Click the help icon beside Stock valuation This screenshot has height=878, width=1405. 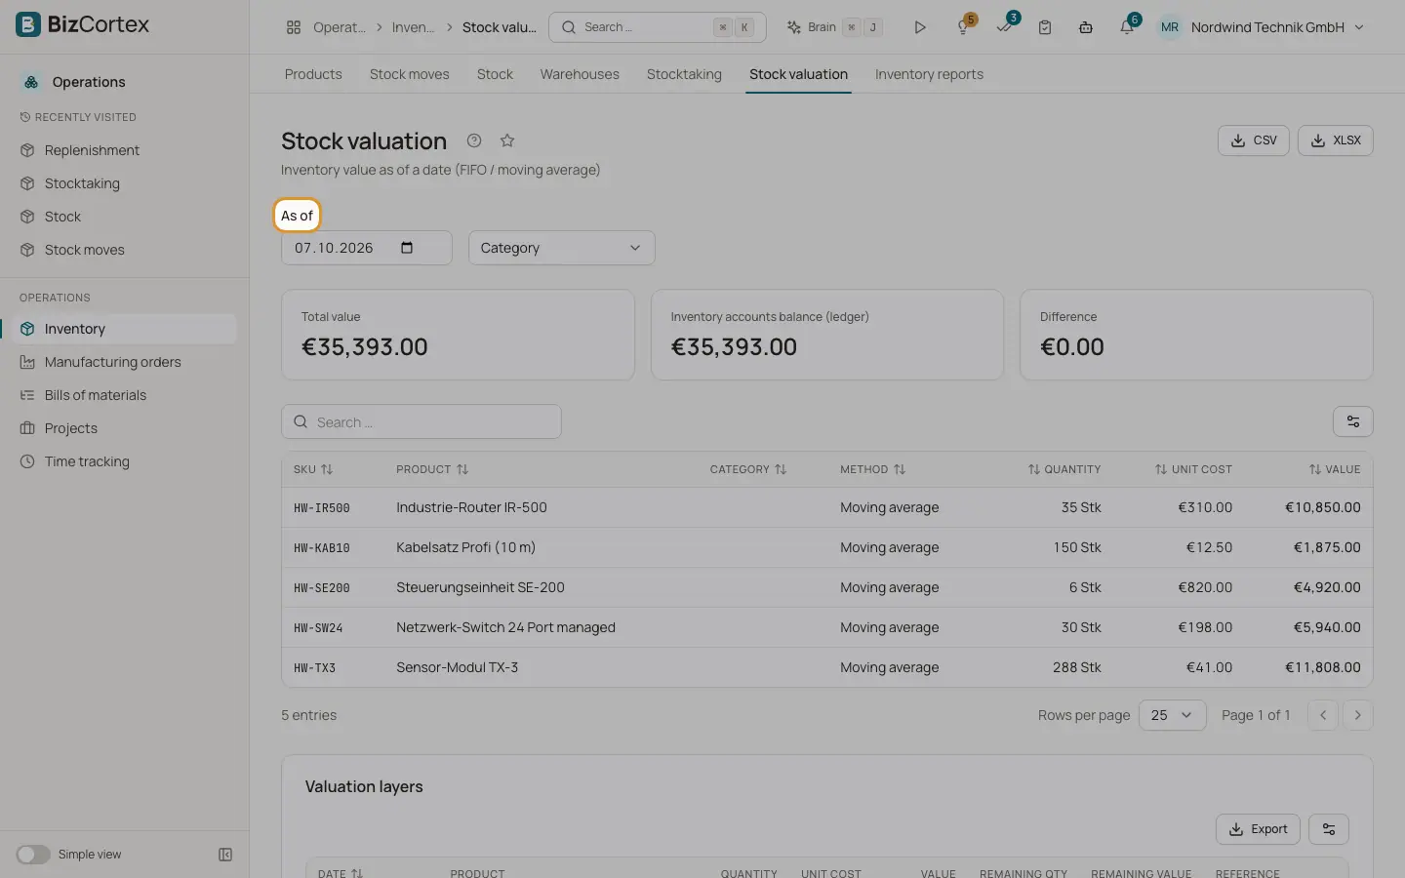[474, 140]
